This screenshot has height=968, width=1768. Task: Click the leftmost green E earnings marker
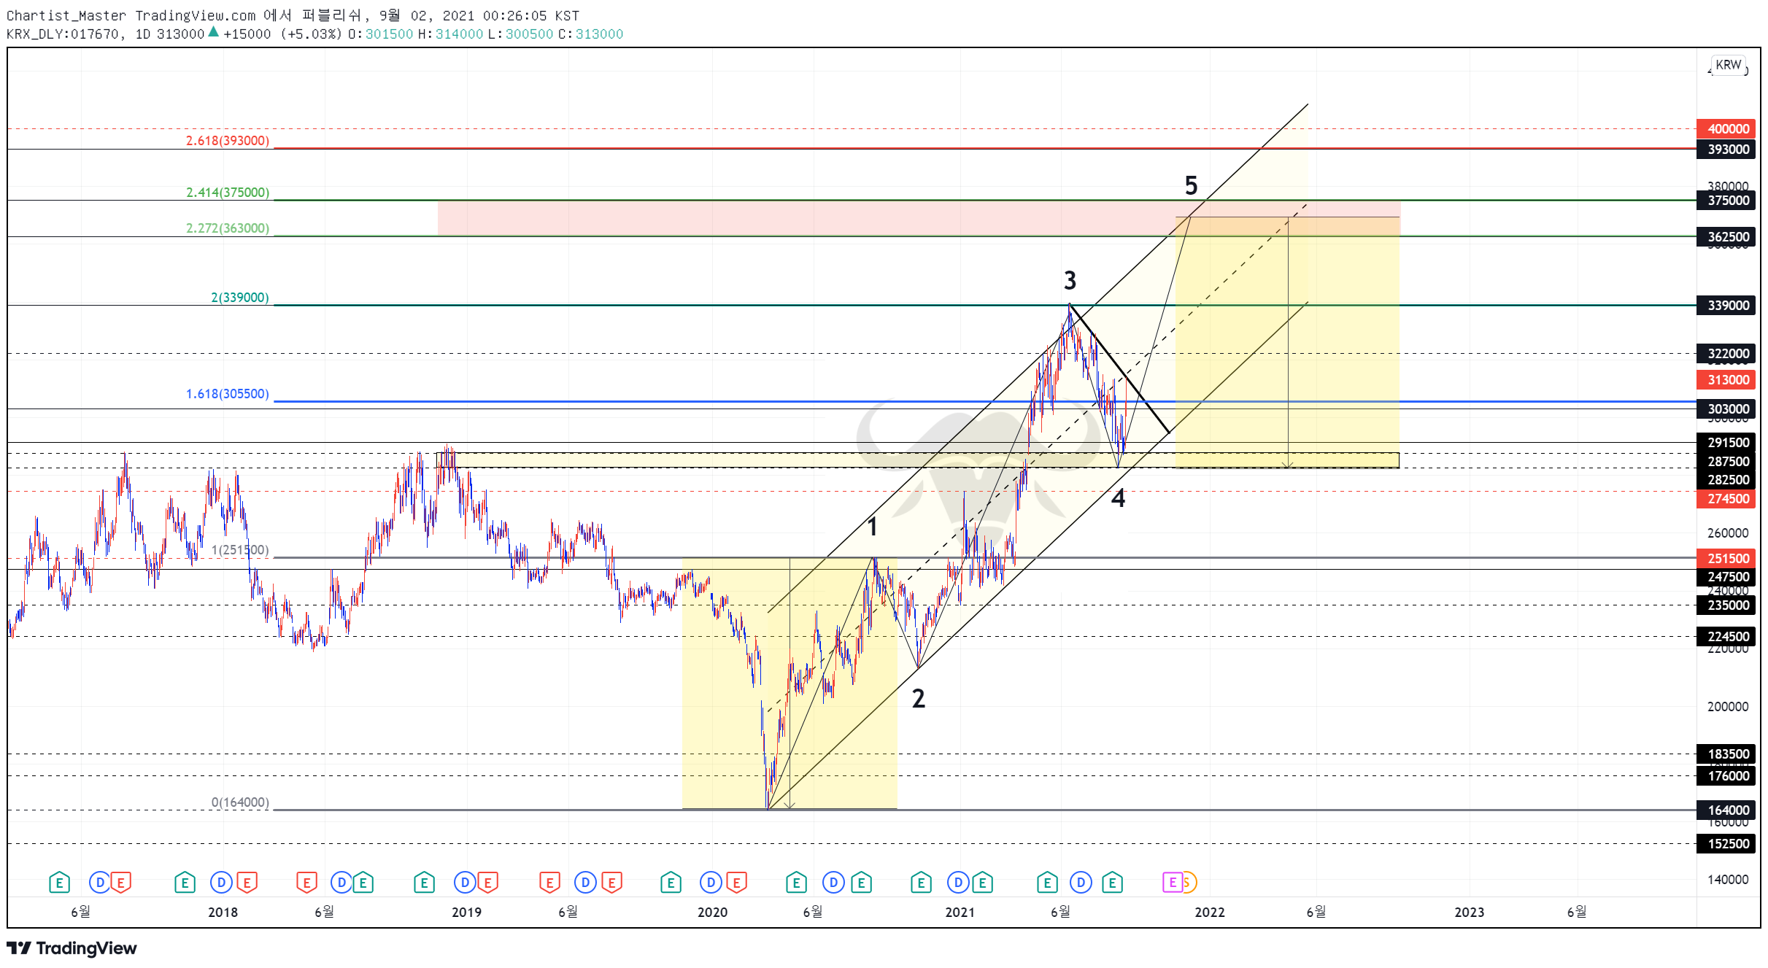coord(59,883)
